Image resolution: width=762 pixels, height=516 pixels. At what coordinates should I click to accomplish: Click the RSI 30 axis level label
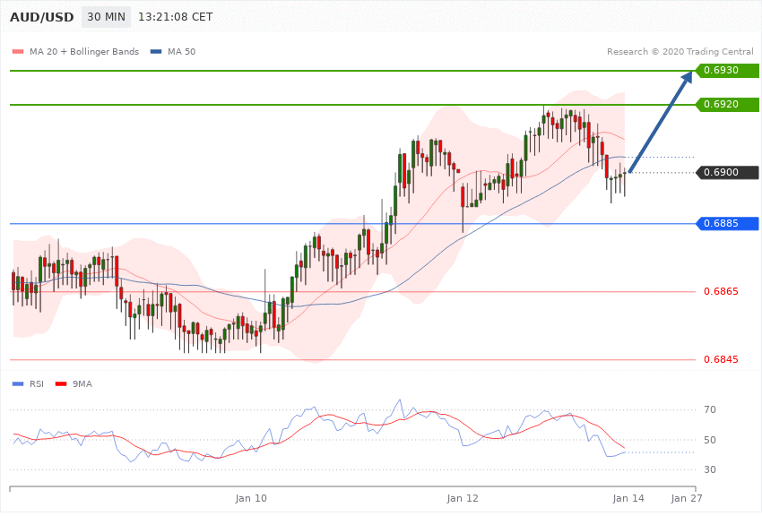coord(709,469)
